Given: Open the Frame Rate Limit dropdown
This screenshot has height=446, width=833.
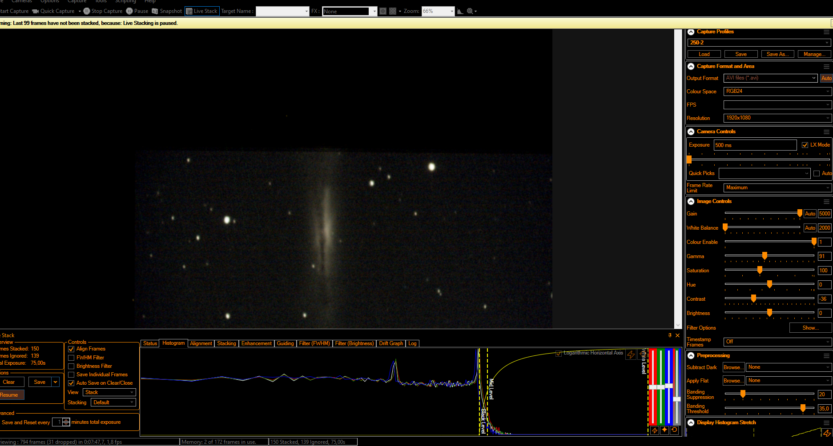Looking at the screenshot, I should (x=777, y=187).
